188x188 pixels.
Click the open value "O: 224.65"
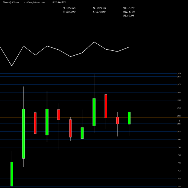coord(69,8)
